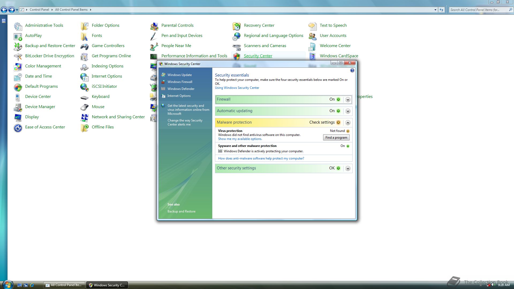
Task: Click the Security Center link in Control Panel
Action: 258,56
